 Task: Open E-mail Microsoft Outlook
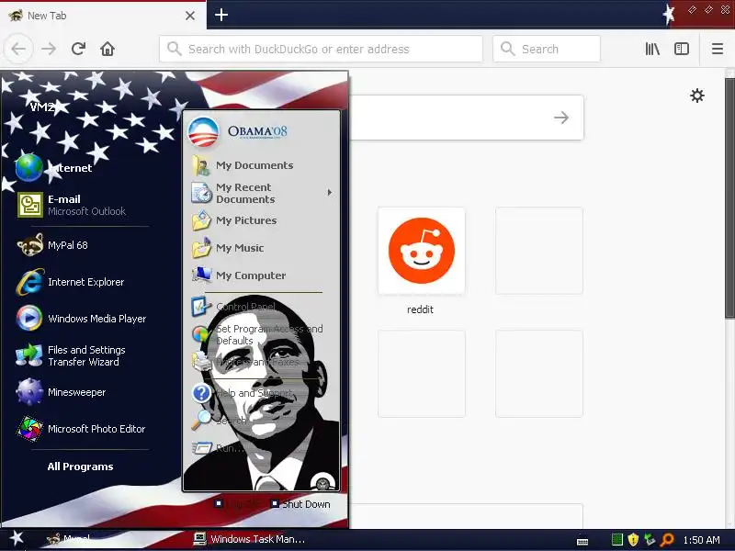[73, 205]
